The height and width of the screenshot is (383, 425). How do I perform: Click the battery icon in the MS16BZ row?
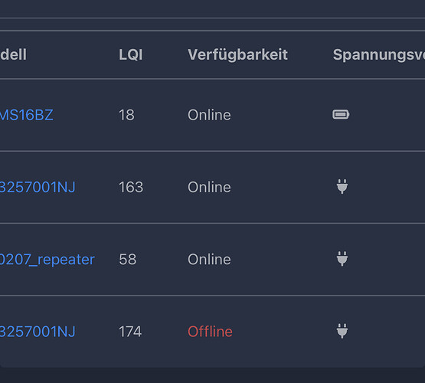click(341, 114)
